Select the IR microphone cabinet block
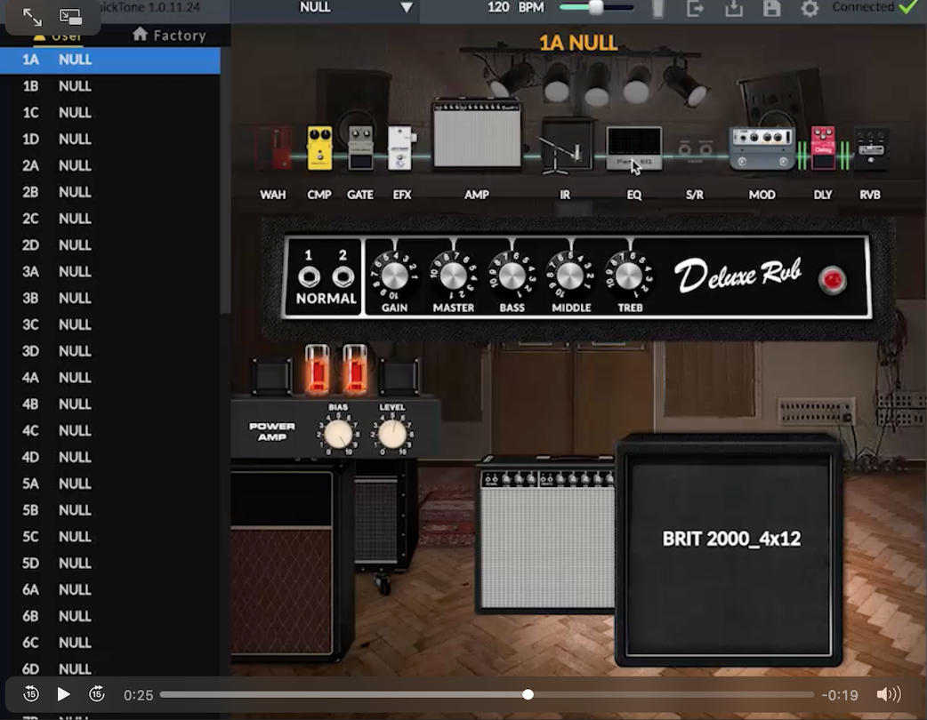This screenshot has width=927, height=720. pyautogui.click(x=566, y=147)
